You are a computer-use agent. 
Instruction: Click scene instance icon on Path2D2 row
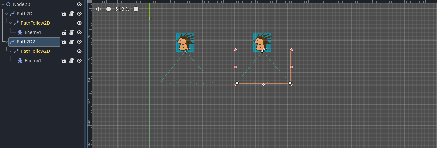tap(64, 42)
